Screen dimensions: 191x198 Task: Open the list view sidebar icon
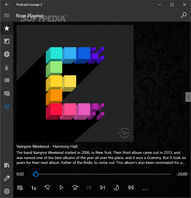tap(7, 80)
